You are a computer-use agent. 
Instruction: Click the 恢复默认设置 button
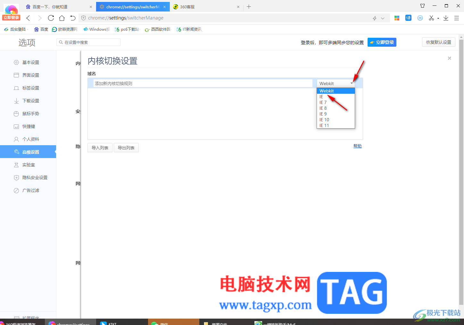438,42
